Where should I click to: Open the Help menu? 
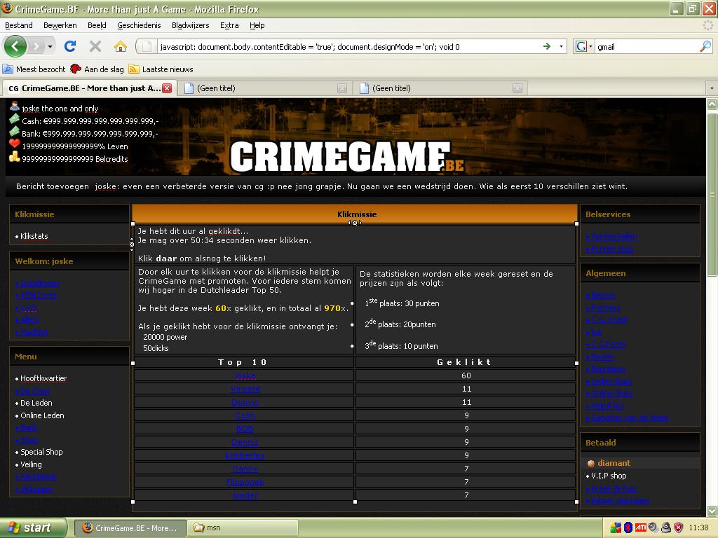[x=257, y=25]
